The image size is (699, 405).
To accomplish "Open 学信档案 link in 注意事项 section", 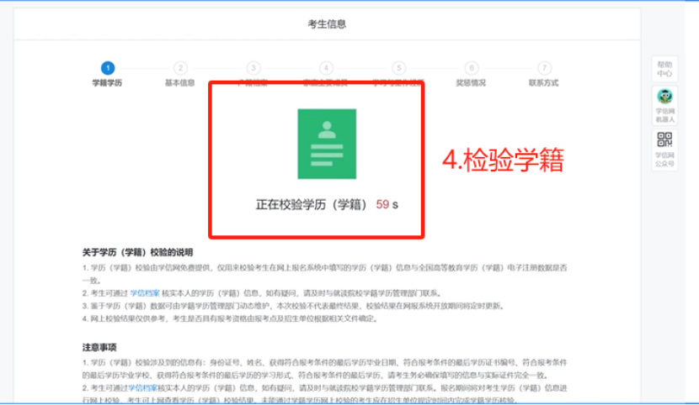I will [143, 388].
